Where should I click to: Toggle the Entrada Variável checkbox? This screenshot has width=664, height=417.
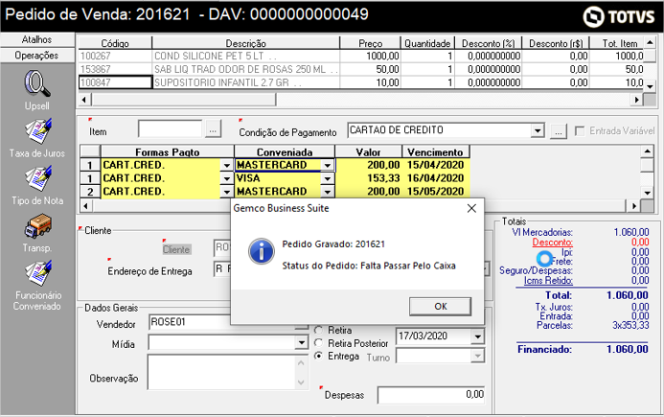[x=580, y=131]
